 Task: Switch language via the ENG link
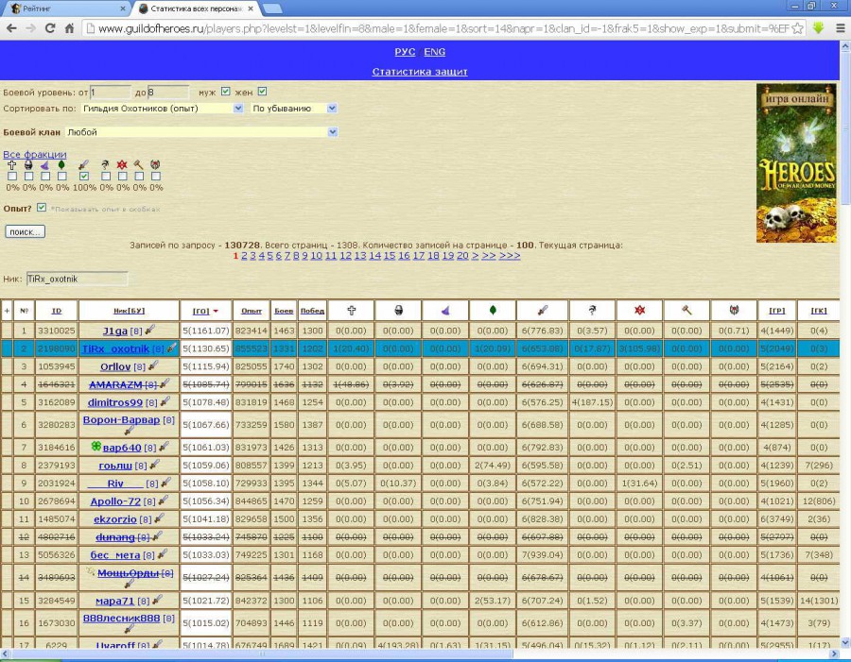point(435,52)
